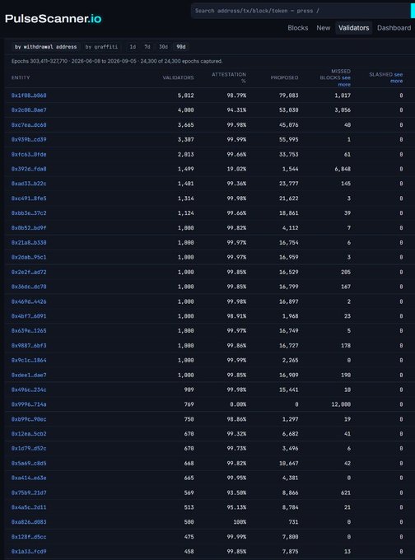415x560 pixels.
Task: Group entities by withdrawal address
Action: click(46, 47)
